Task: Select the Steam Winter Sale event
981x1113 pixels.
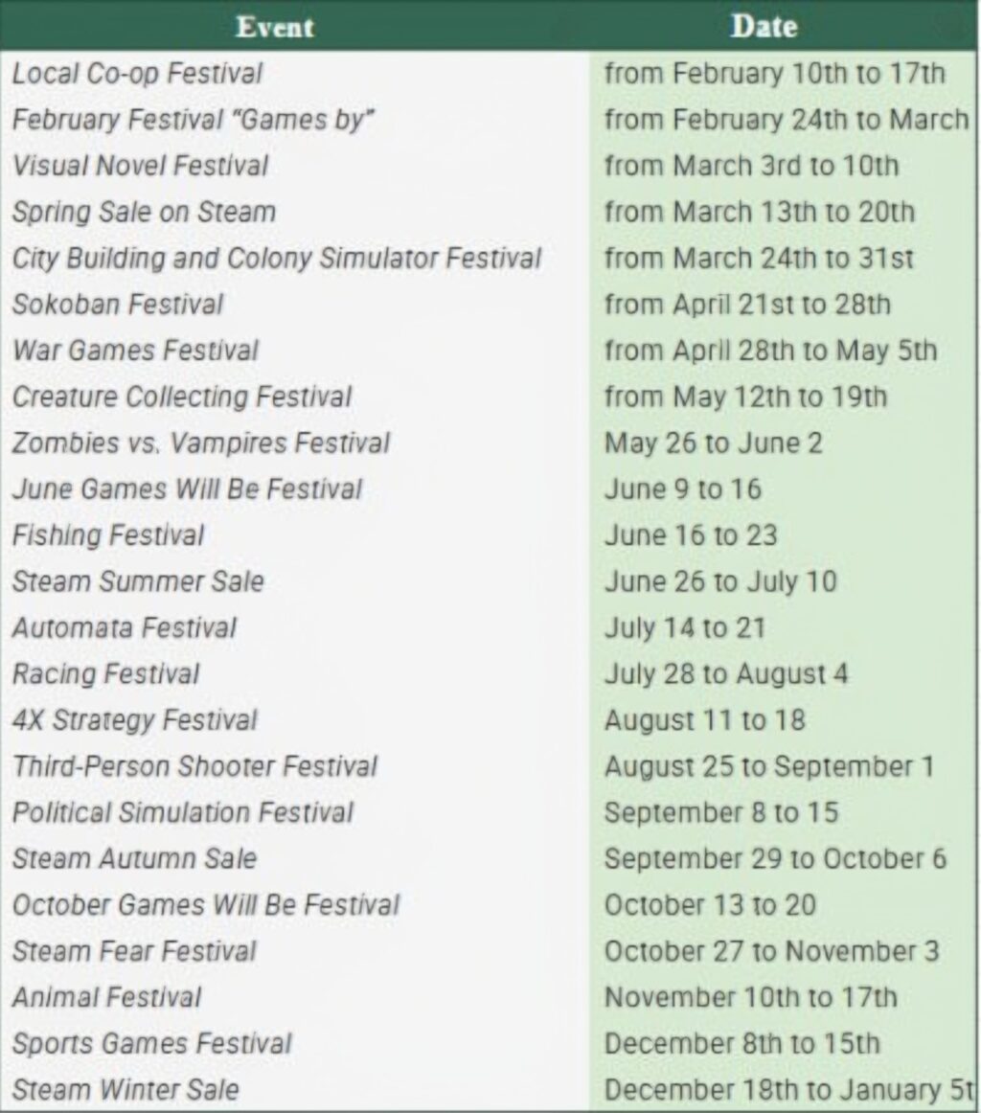Action: (125, 1090)
